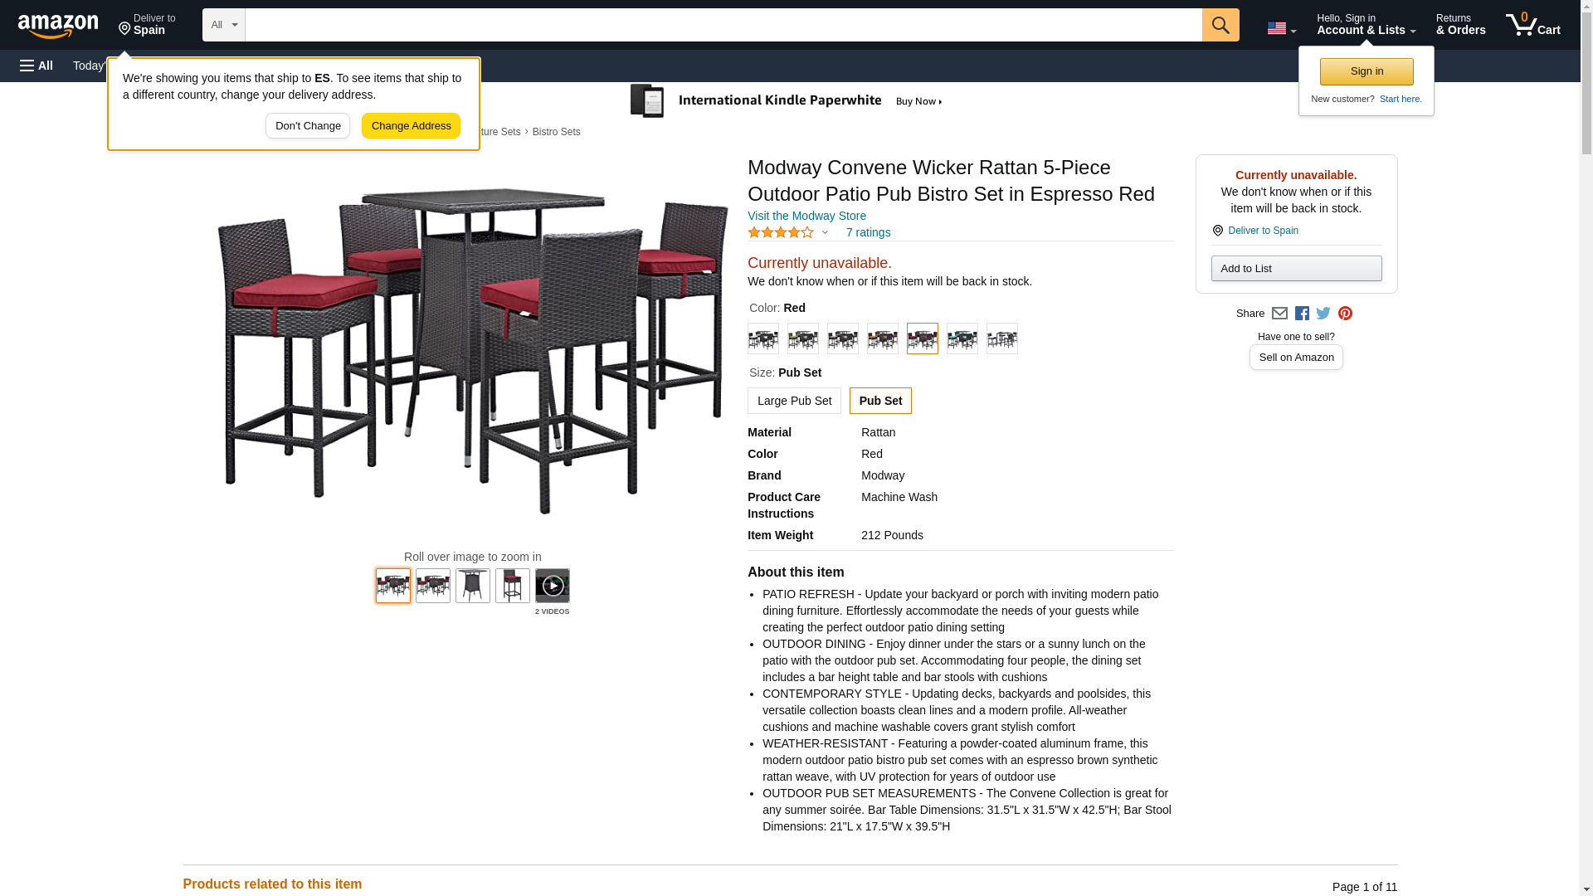Click the magnifying glass search button
1593x896 pixels.
click(x=1220, y=25)
